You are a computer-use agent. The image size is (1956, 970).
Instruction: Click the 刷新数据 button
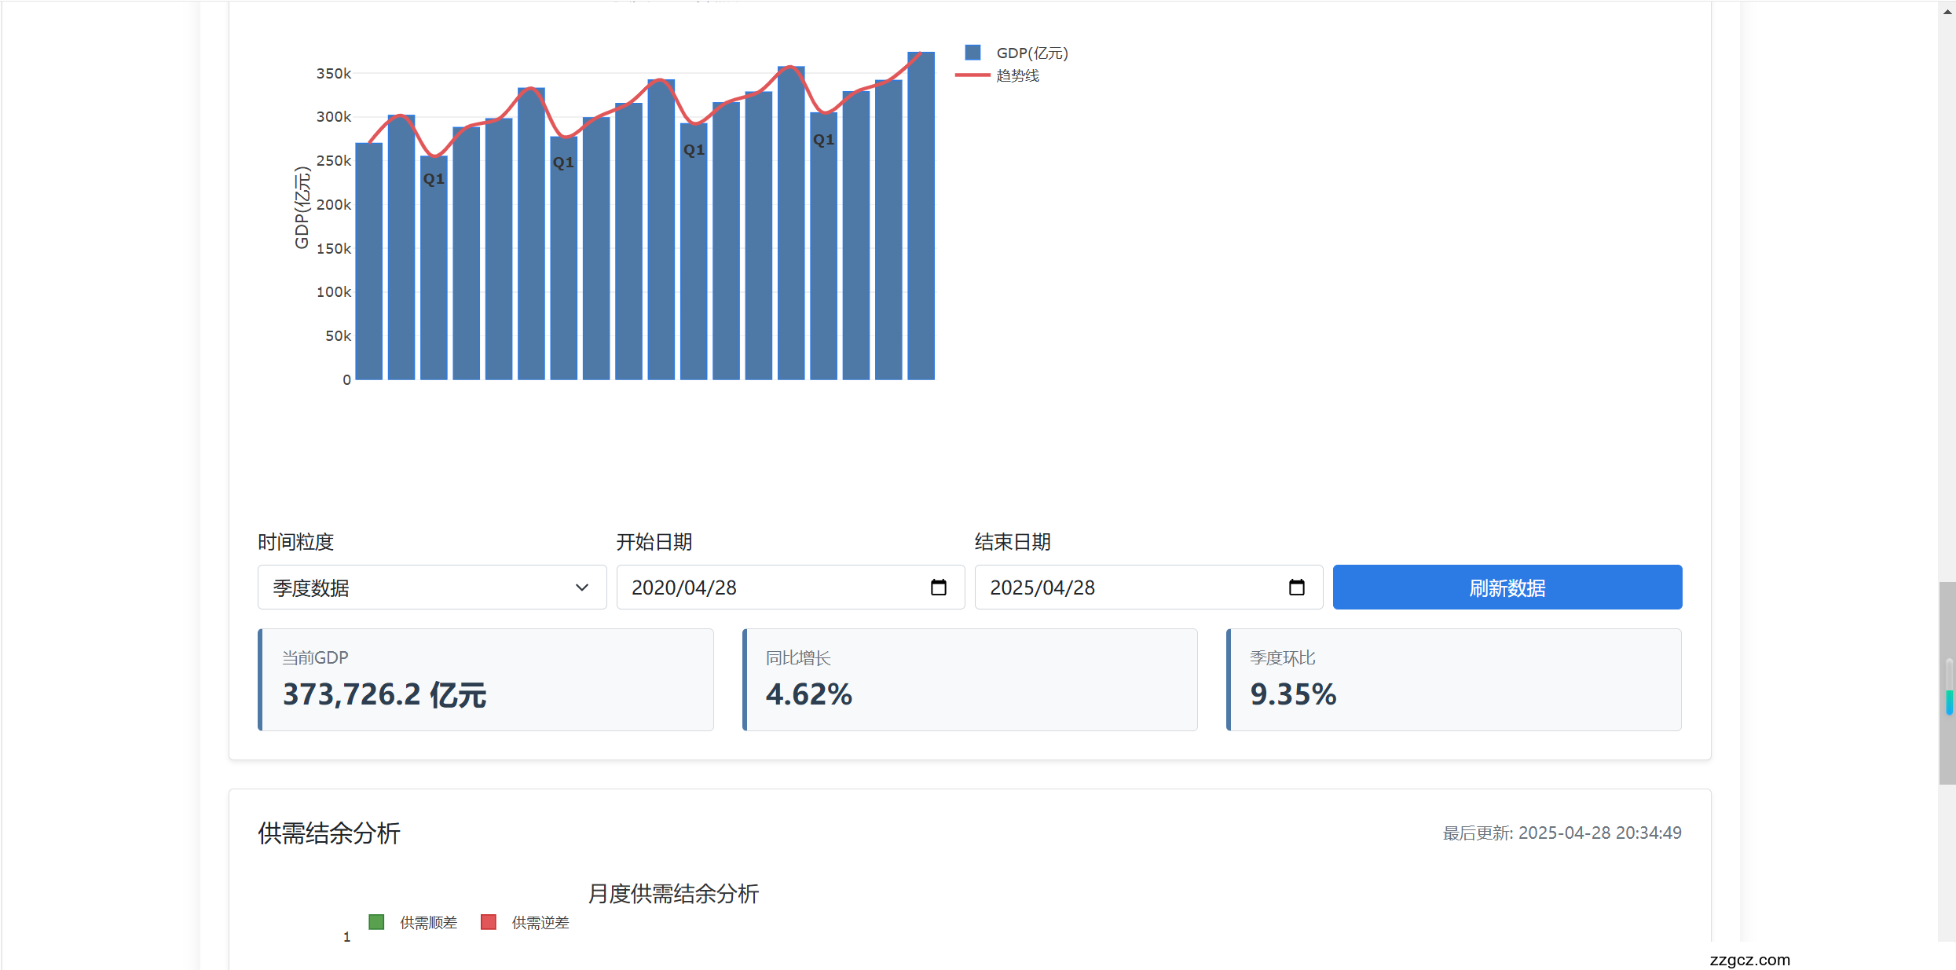(1507, 587)
